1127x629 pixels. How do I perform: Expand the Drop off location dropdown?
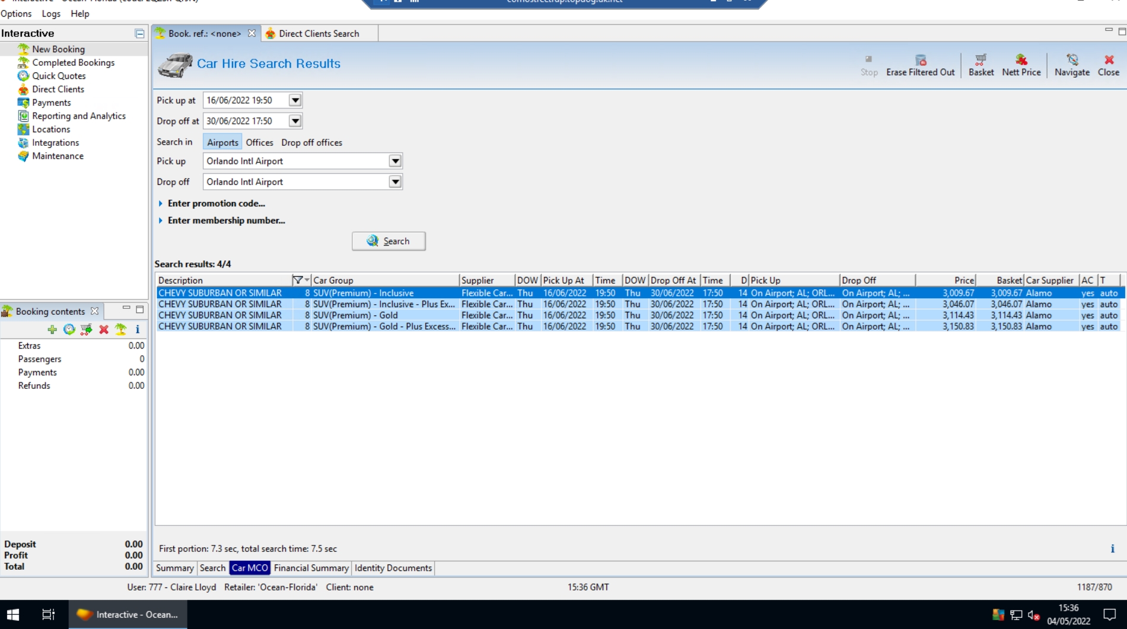[x=395, y=182]
